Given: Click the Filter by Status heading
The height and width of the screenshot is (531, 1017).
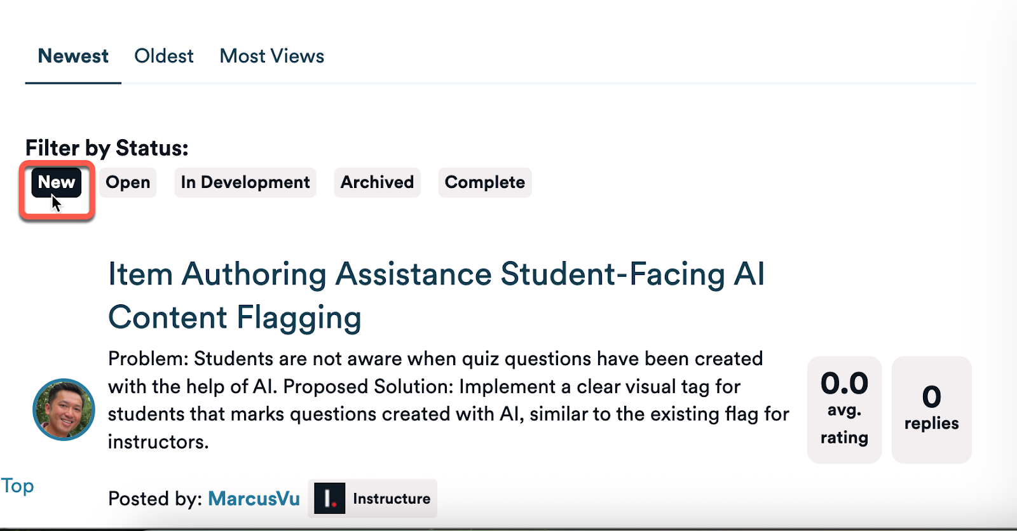Looking at the screenshot, I should [x=107, y=148].
